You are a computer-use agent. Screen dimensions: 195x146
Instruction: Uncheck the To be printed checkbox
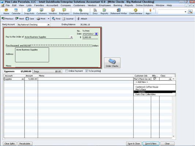(87, 71)
